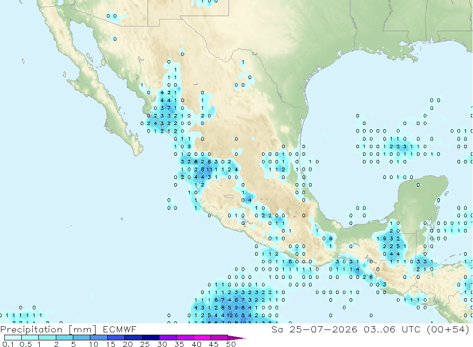The height and width of the screenshot is (347, 473).
Task: Click the '40' legend scale label
Action: pos(197,344)
